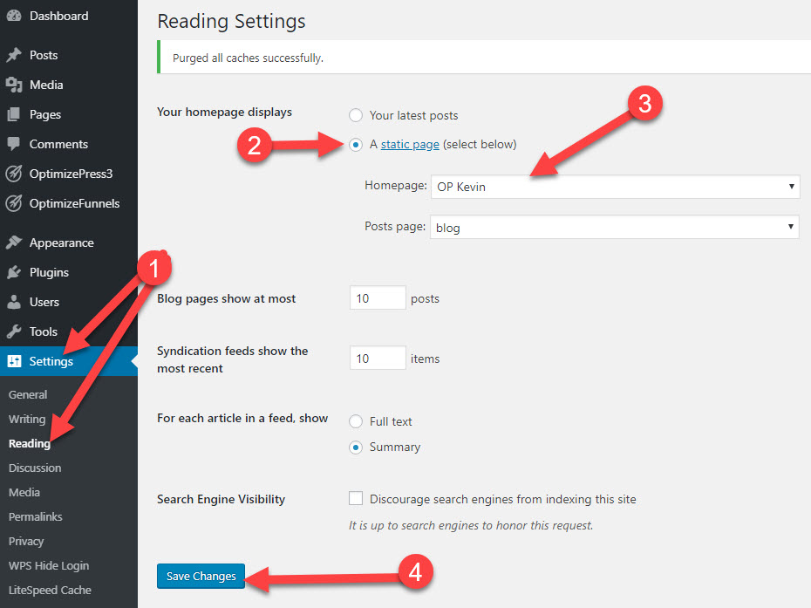Enable Discourage search engines checkbox
811x608 pixels.
[x=356, y=499]
